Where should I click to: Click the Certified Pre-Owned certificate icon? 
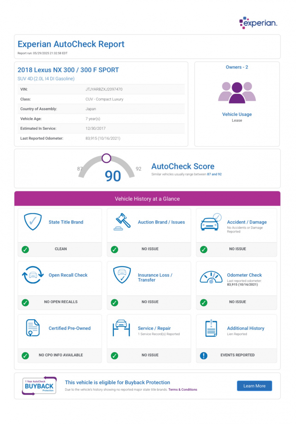point(33,328)
